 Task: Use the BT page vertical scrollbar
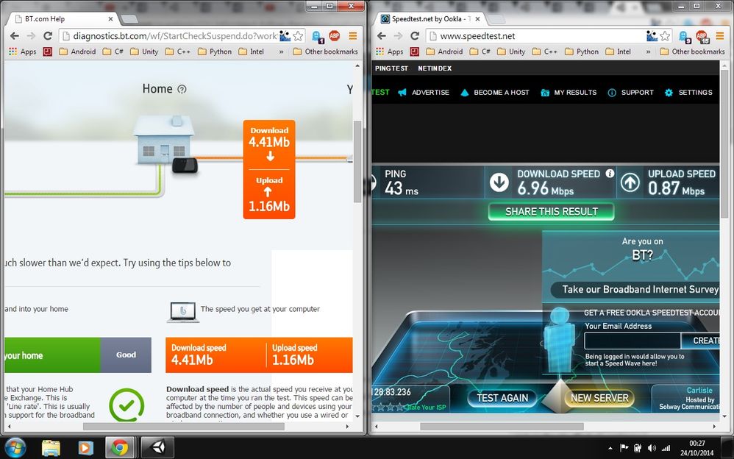(357, 162)
